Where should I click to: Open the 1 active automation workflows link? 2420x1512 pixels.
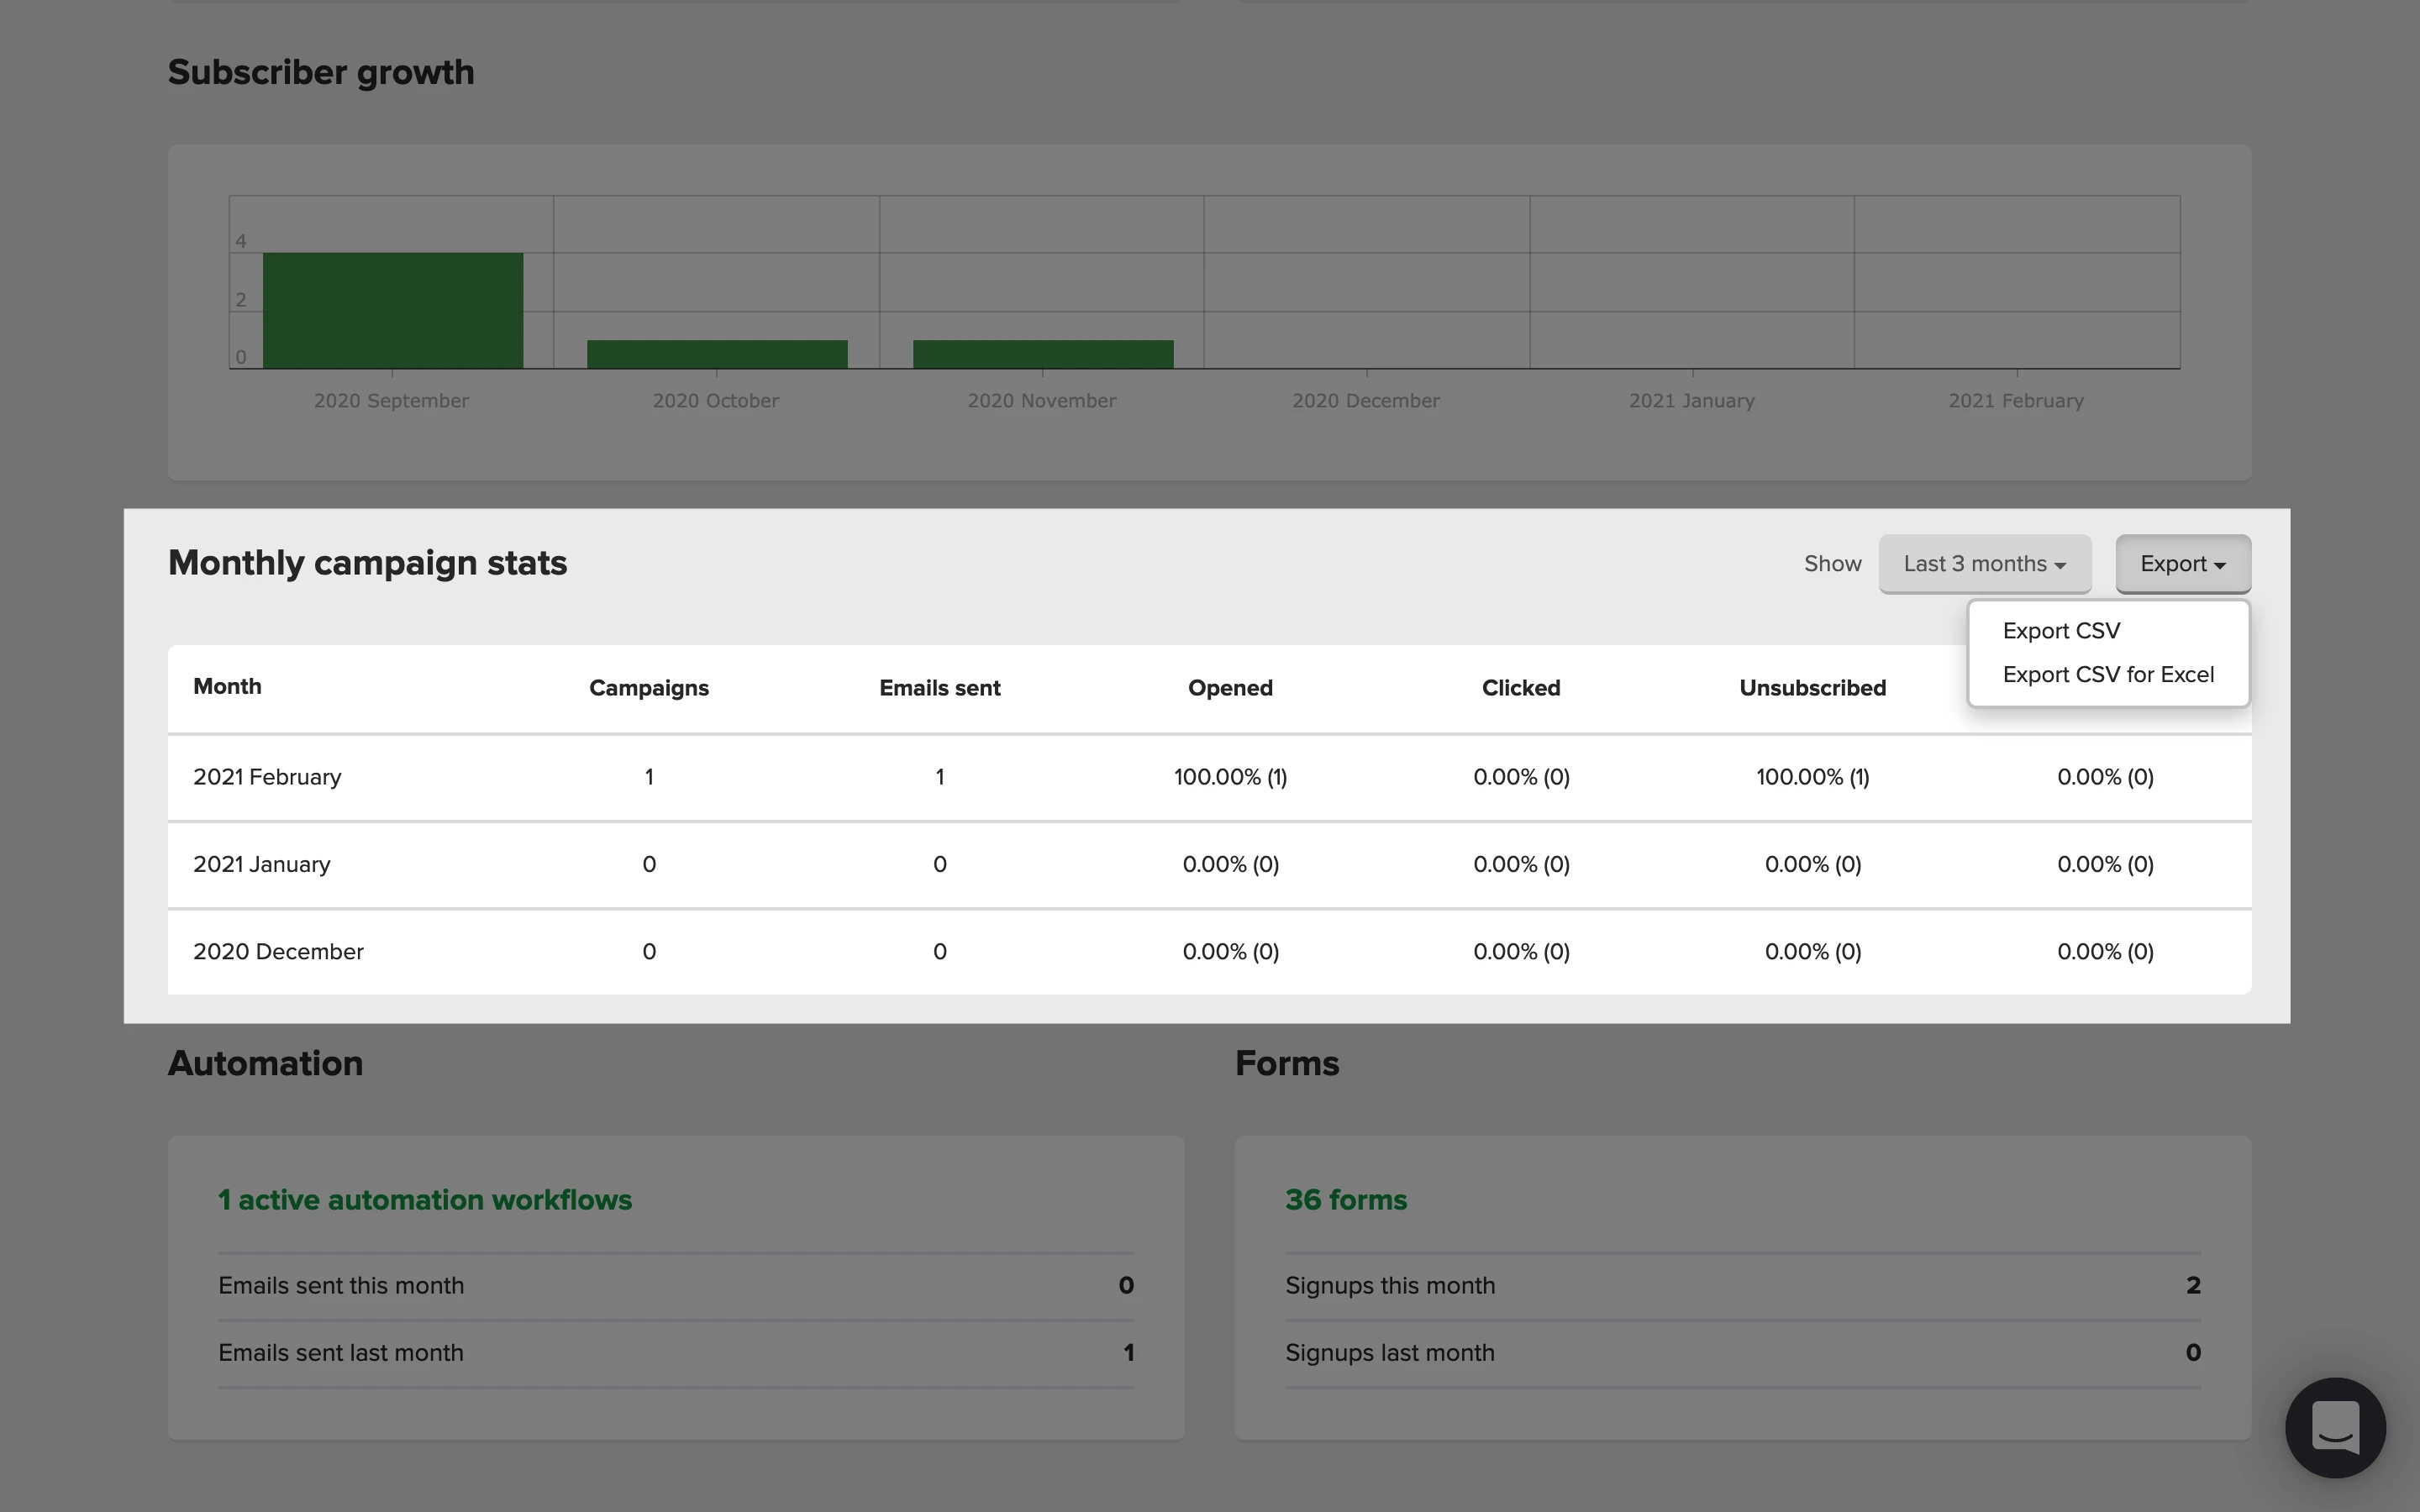[x=424, y=1200]
